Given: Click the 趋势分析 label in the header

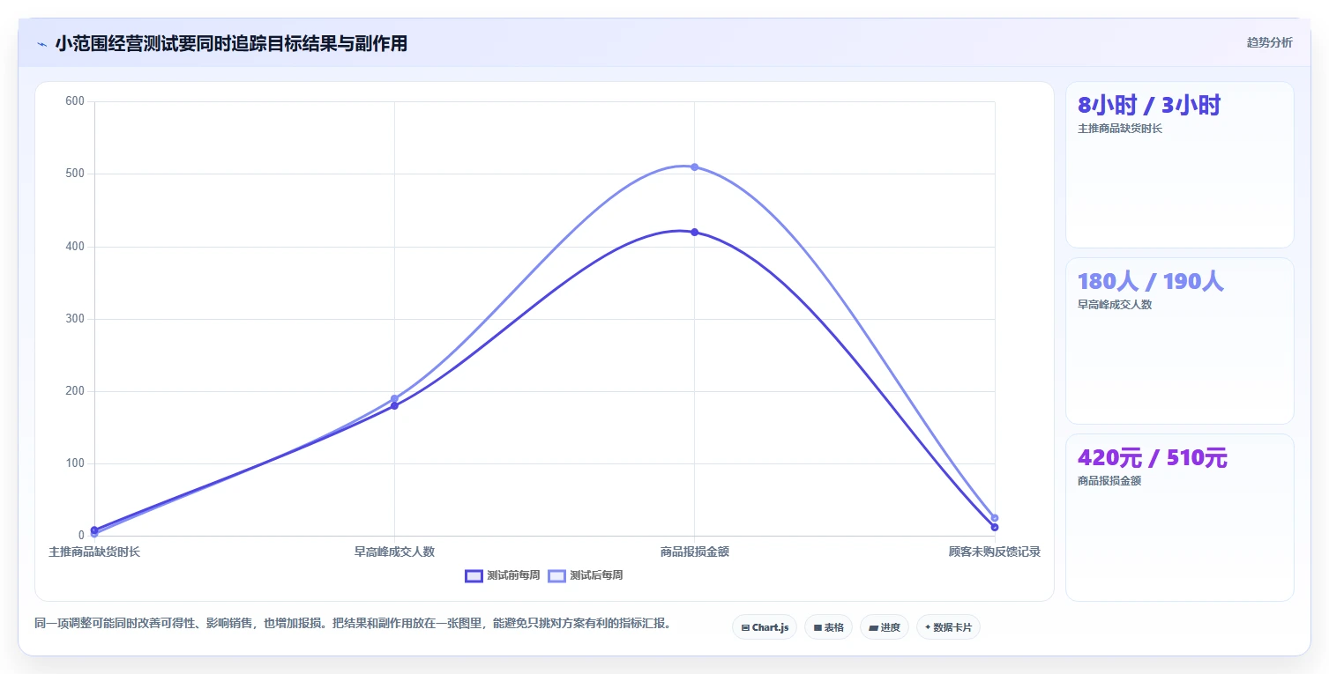Looking at the screenshot, I should click(1269, 42).
